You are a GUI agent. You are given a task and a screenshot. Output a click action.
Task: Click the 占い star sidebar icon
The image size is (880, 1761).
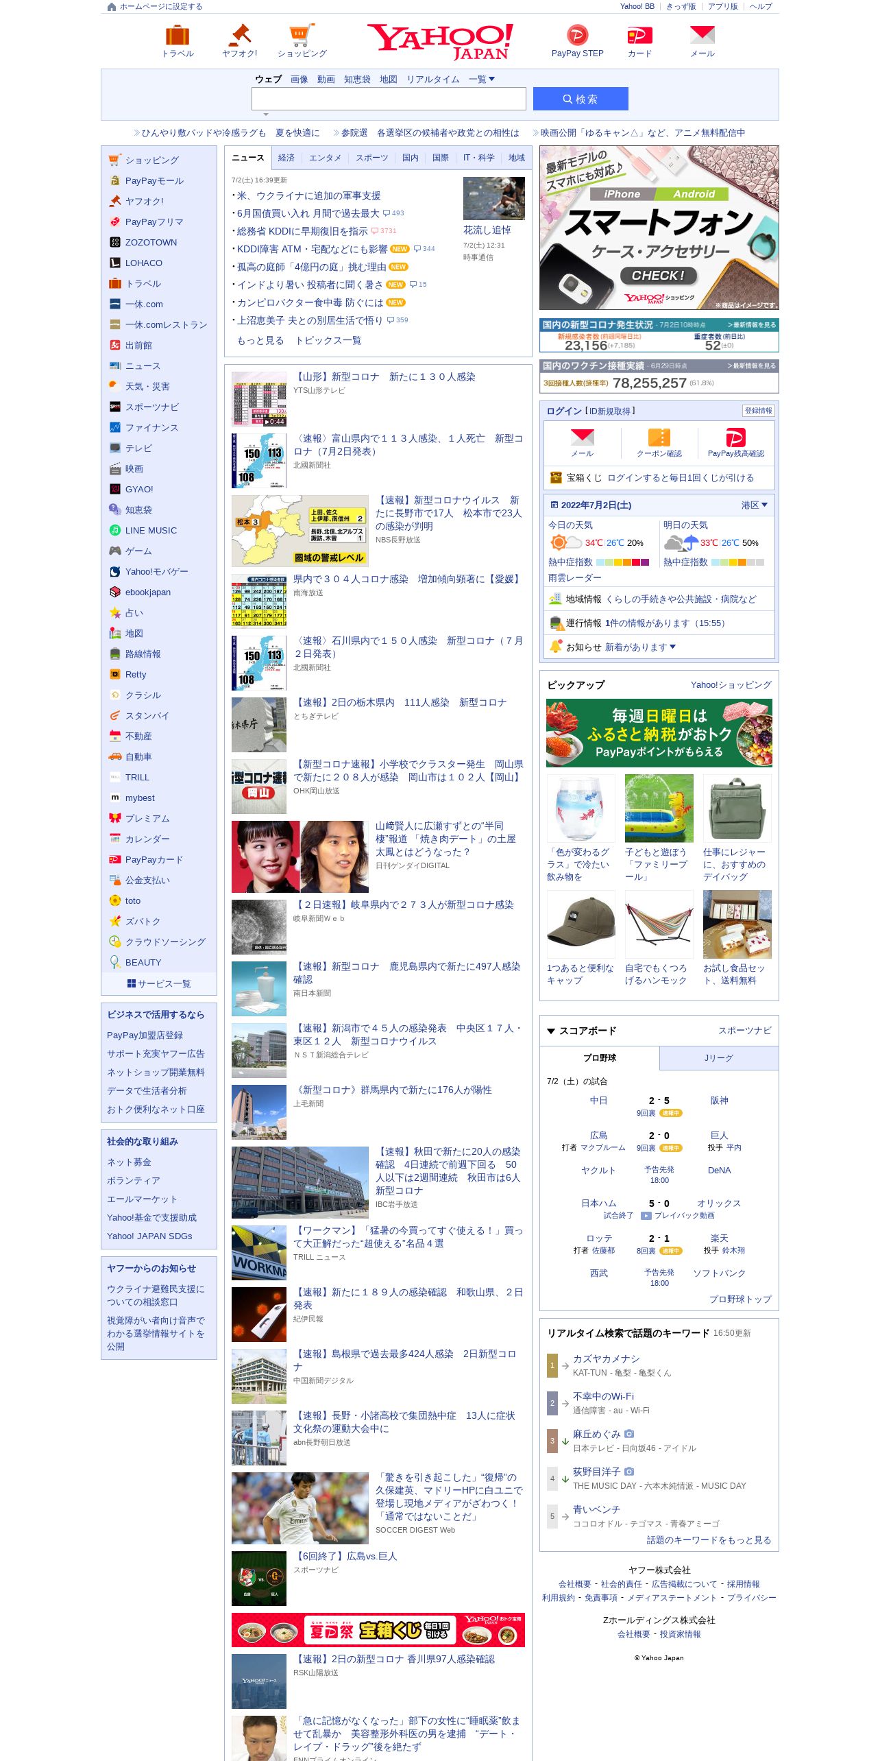pos(115,612)
